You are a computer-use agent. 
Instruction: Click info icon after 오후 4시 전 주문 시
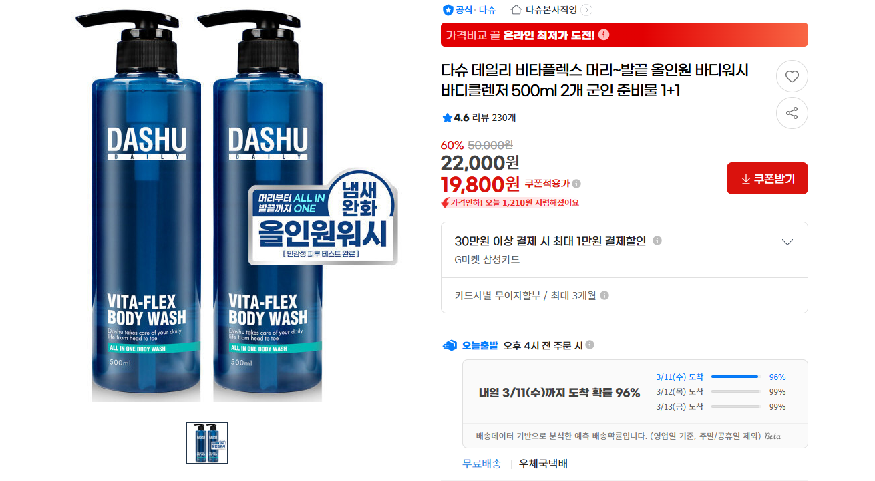coord(590,345)
